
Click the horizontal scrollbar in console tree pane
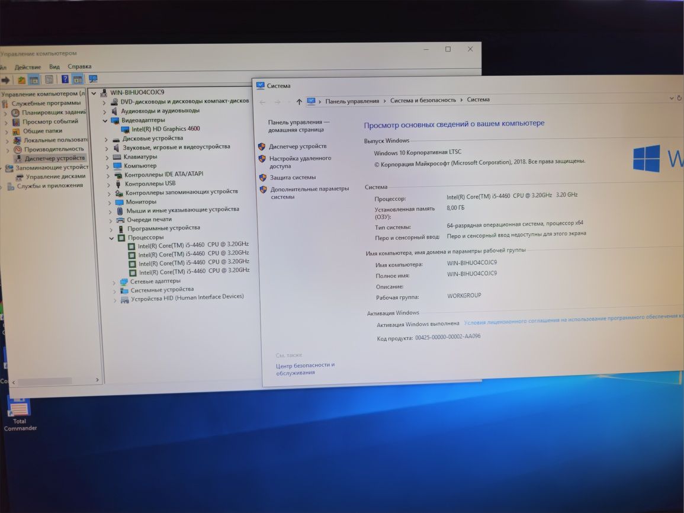point(45,381)
